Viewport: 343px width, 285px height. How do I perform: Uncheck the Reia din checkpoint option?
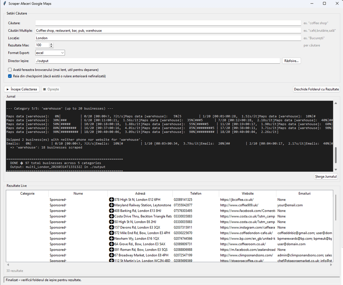coord(10,76)
